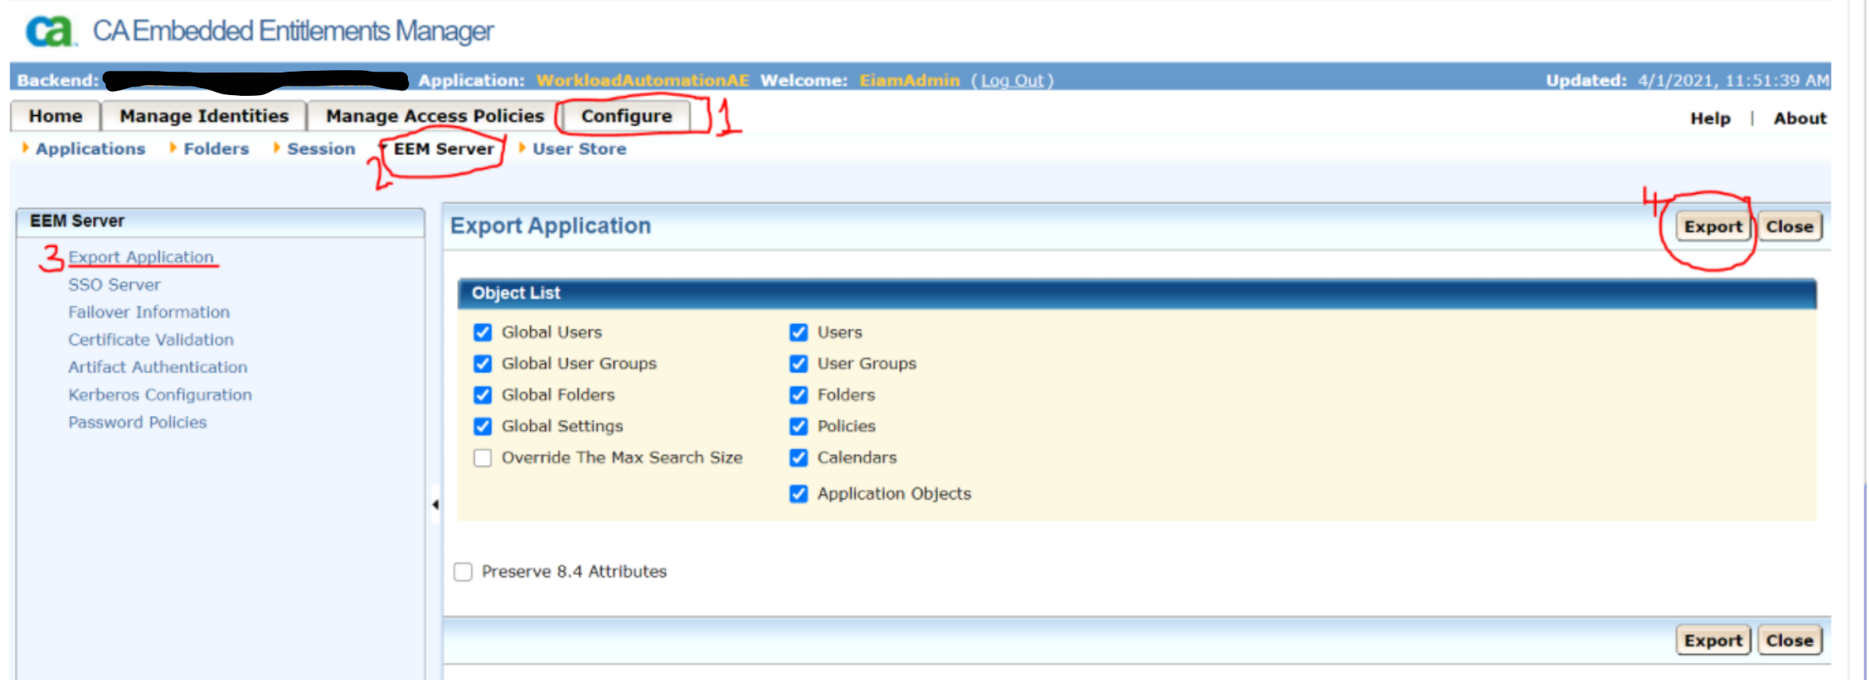Image resolution: width=1869 pixels, height=680 pixels.
Task: Select Password Policies in sidebar
Action: (x=137, y=422)
